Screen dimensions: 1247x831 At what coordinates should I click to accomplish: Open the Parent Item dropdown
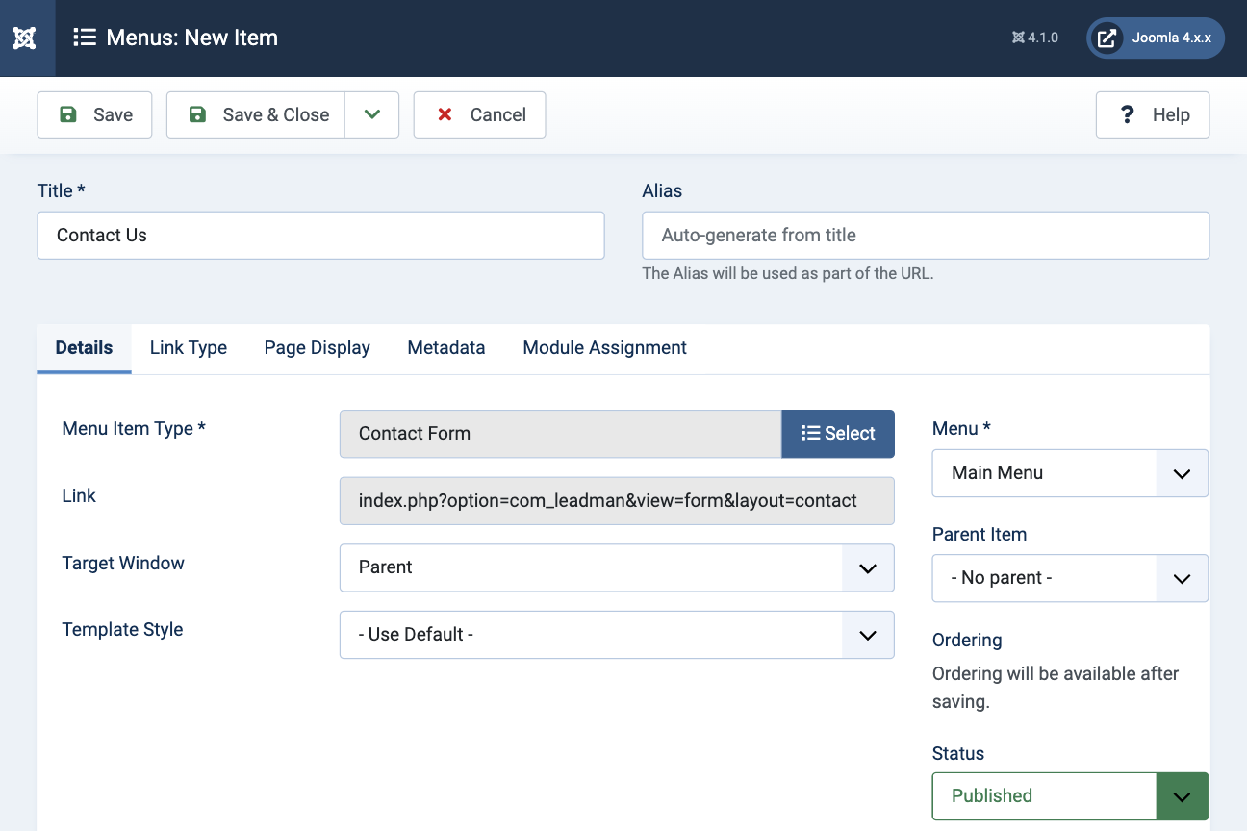click(1069, 578)
